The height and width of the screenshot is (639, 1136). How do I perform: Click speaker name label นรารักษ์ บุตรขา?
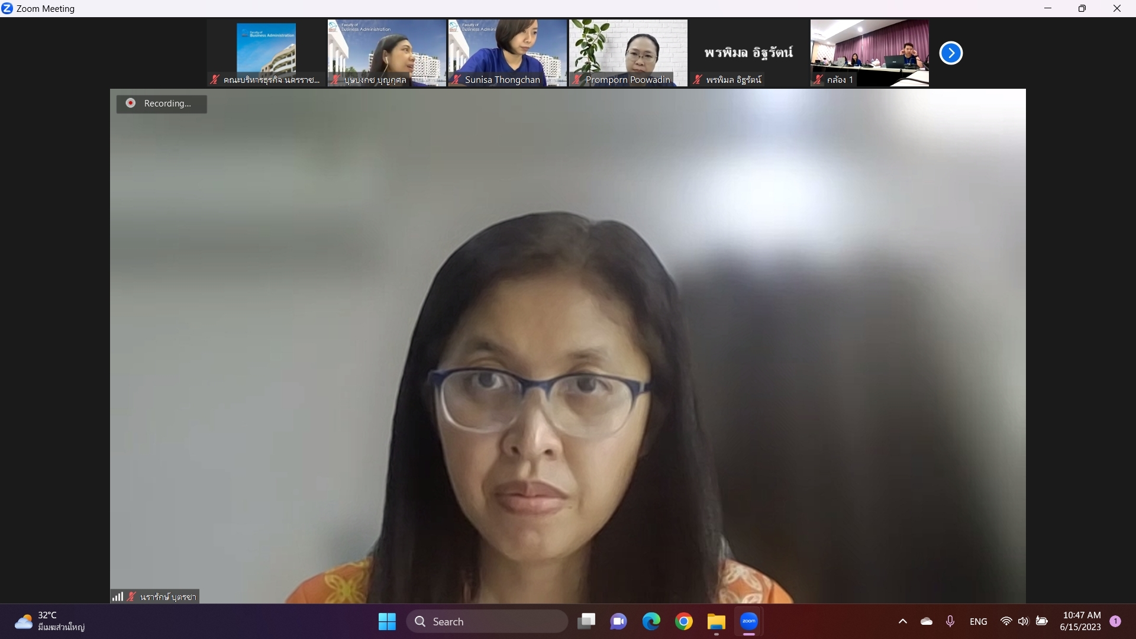(168, 597)
